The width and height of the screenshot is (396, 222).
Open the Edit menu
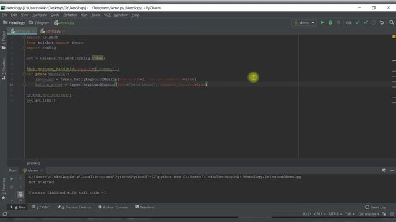14,15
